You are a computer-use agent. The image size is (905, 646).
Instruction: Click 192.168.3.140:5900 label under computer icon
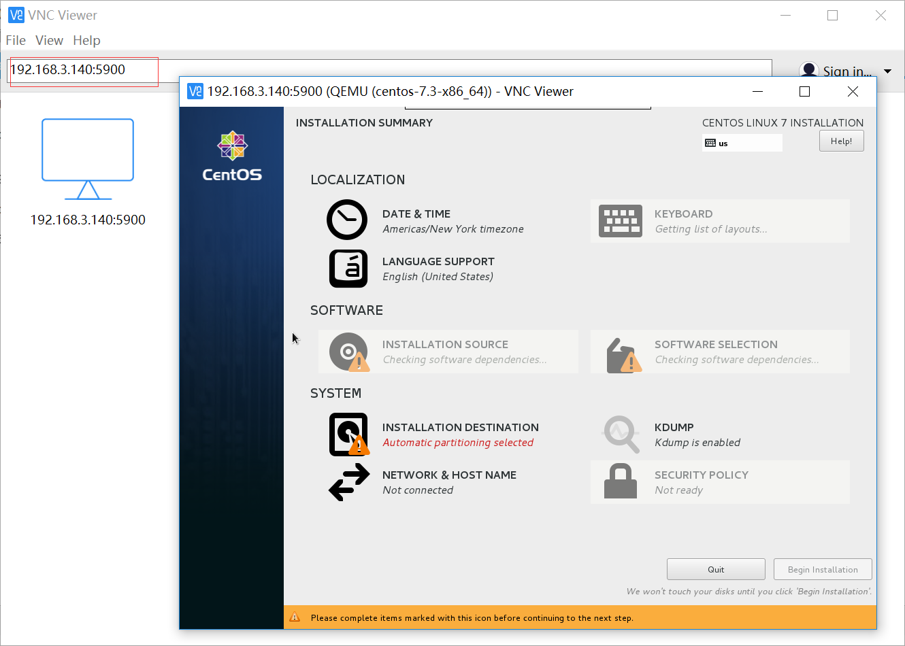88,220
